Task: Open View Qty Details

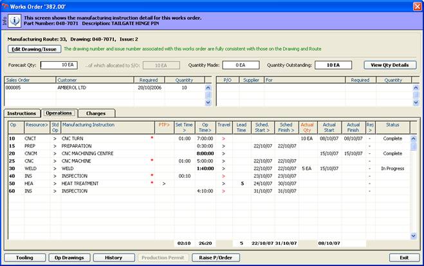Action: 390,65
